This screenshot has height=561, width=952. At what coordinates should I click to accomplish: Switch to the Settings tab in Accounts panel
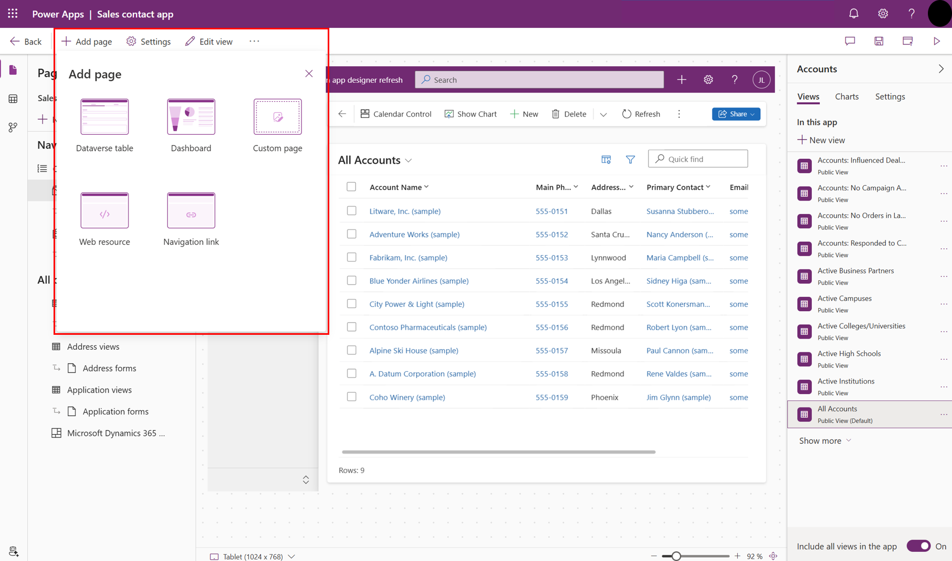(x=890, y=96)
